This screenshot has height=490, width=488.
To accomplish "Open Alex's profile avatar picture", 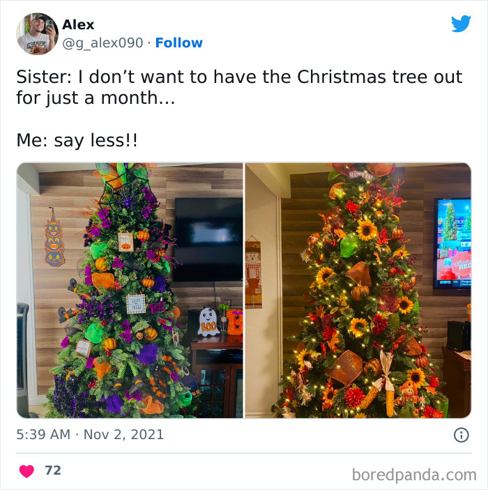I will [37, 33].
